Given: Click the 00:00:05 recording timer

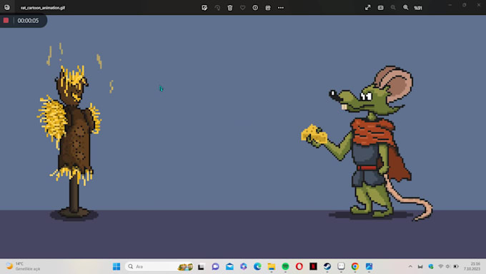Looking at the screenshot, I should [28, 21].
